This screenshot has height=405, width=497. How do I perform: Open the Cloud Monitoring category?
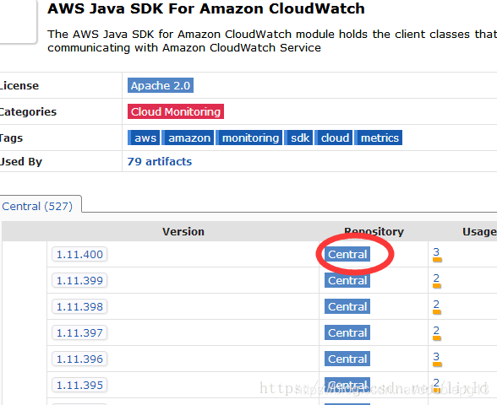tap(176, 111)
